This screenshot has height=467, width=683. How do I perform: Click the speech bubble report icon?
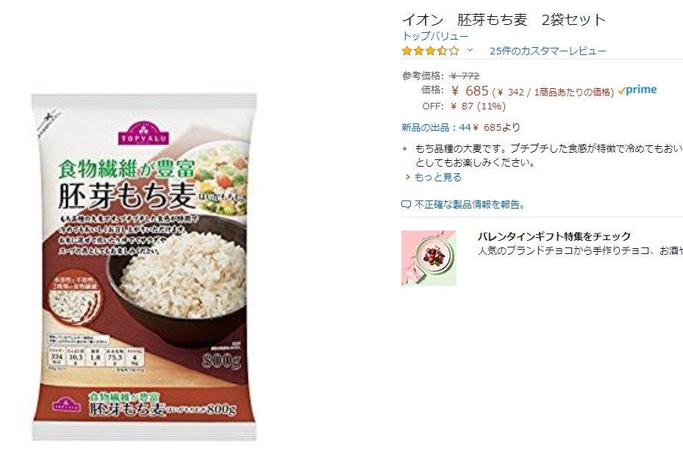[406, 205]
